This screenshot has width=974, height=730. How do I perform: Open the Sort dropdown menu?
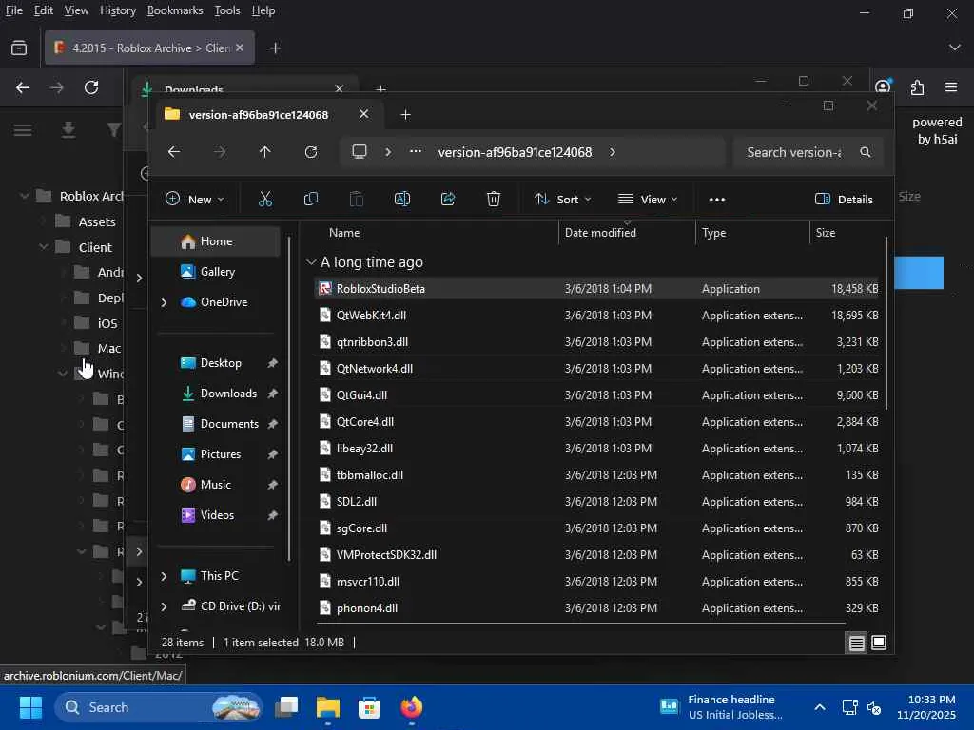tap(563, 200)
